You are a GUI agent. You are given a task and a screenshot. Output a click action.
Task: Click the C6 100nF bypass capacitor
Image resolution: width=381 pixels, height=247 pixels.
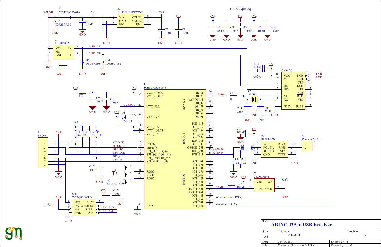268,27
